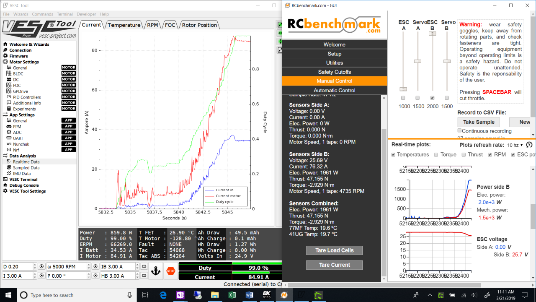
Task: Click the Tare Current button
Action: 334,265
